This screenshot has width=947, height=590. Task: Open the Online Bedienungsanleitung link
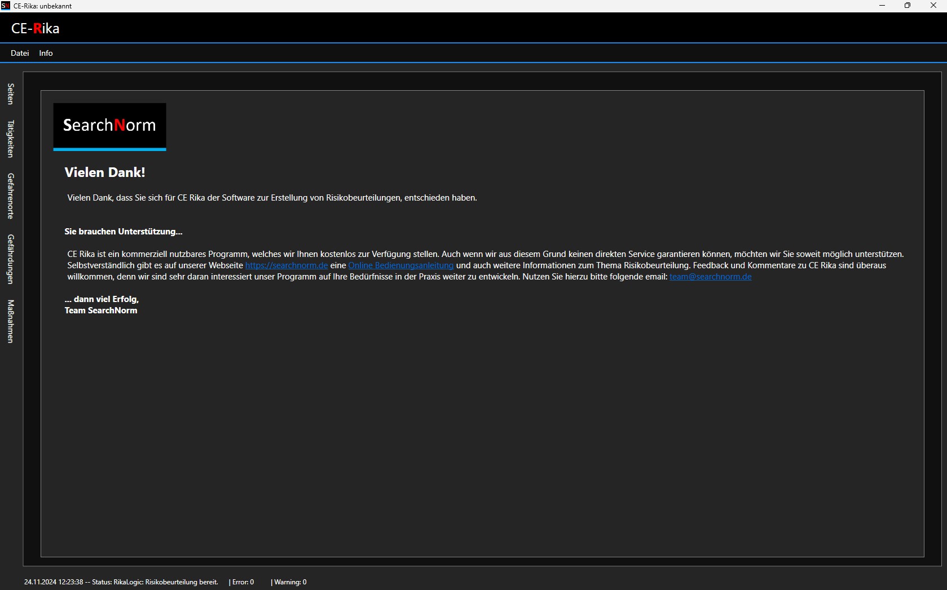[x=400, y=265]
